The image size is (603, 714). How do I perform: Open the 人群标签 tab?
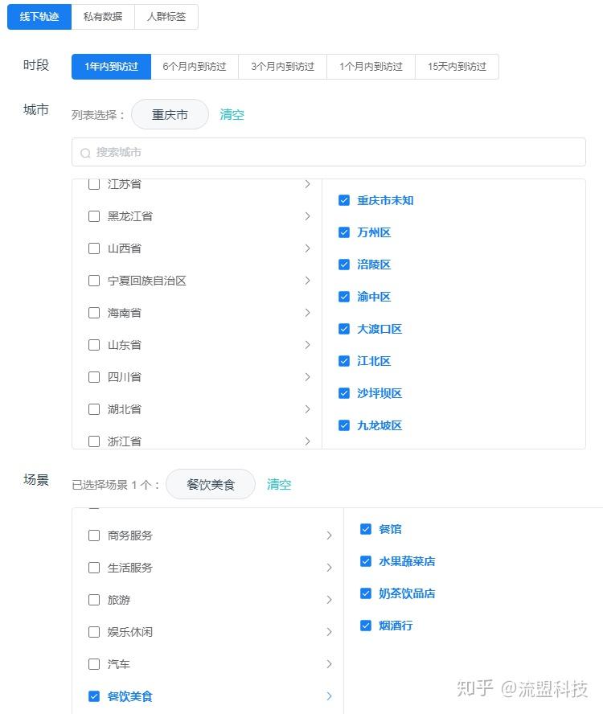[x=166, y=17]
